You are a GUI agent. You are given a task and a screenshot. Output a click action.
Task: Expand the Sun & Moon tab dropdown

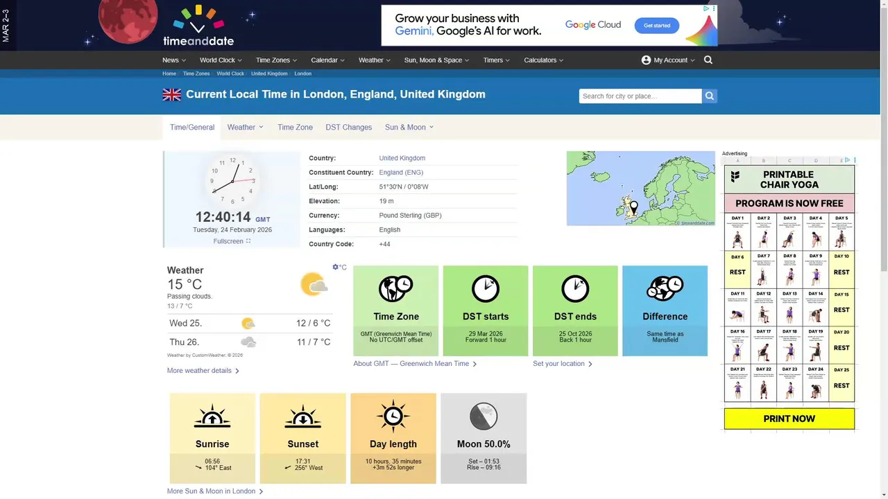tap(409, 128)
